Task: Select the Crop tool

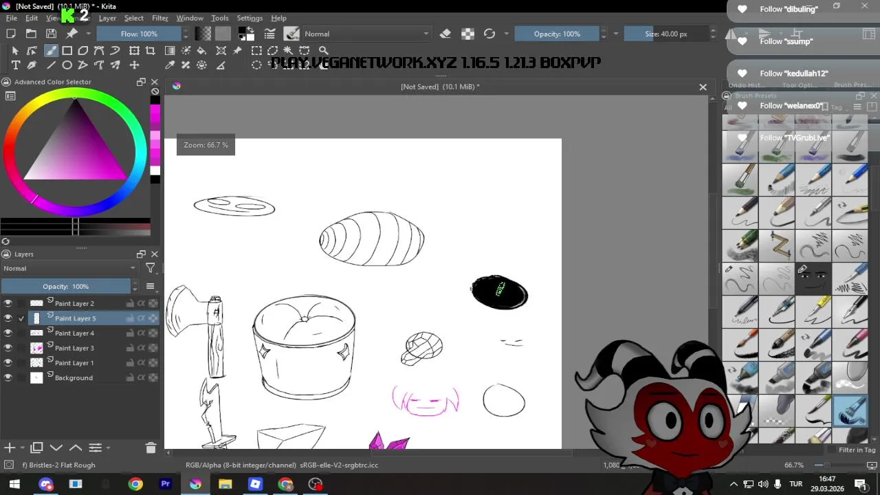Action: pyautogui.click(x=150, y=50)
